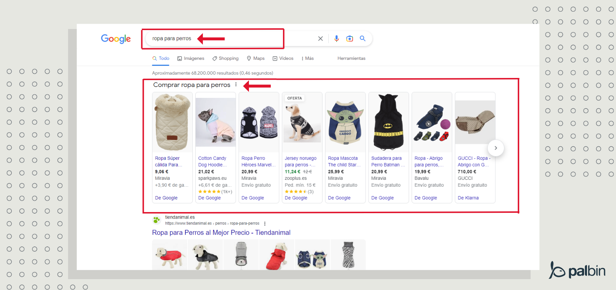Open the red puffer coat thumbnail
The height and width of the screenshot is (290, 616).
point(276,255)
